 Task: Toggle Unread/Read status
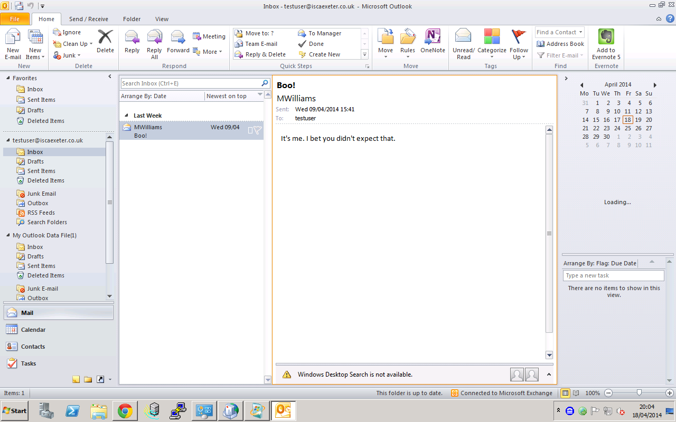(x=463, y=44)
